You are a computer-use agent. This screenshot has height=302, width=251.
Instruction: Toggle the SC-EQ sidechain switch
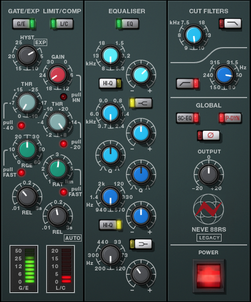pos(188,118)
